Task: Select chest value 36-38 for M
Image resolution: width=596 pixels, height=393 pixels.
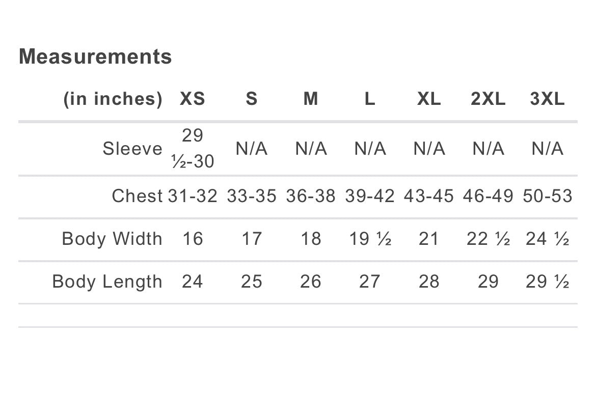Action: [x=311, y=196]
